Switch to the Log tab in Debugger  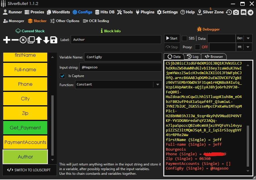pos(193,57)
